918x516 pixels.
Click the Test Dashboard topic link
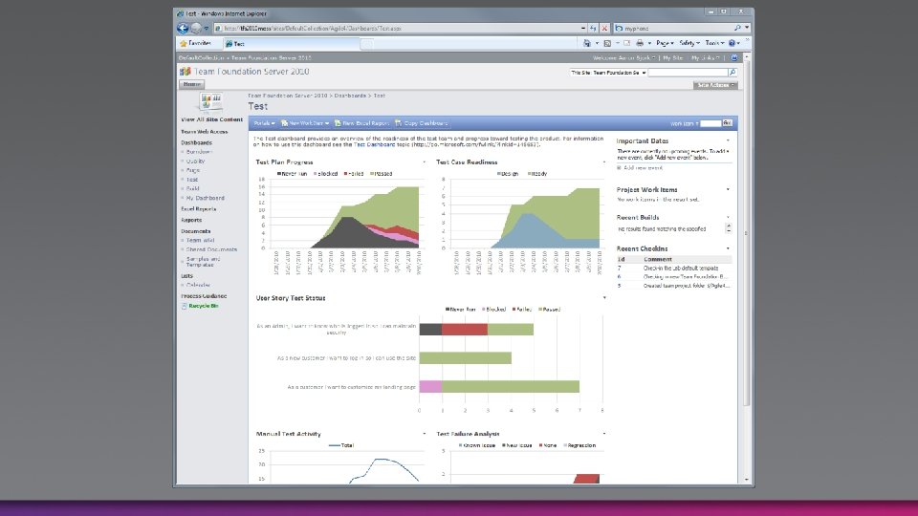(374, 144)
